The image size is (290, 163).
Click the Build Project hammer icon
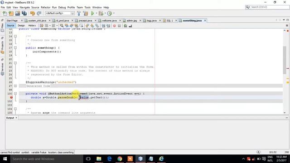79,13
